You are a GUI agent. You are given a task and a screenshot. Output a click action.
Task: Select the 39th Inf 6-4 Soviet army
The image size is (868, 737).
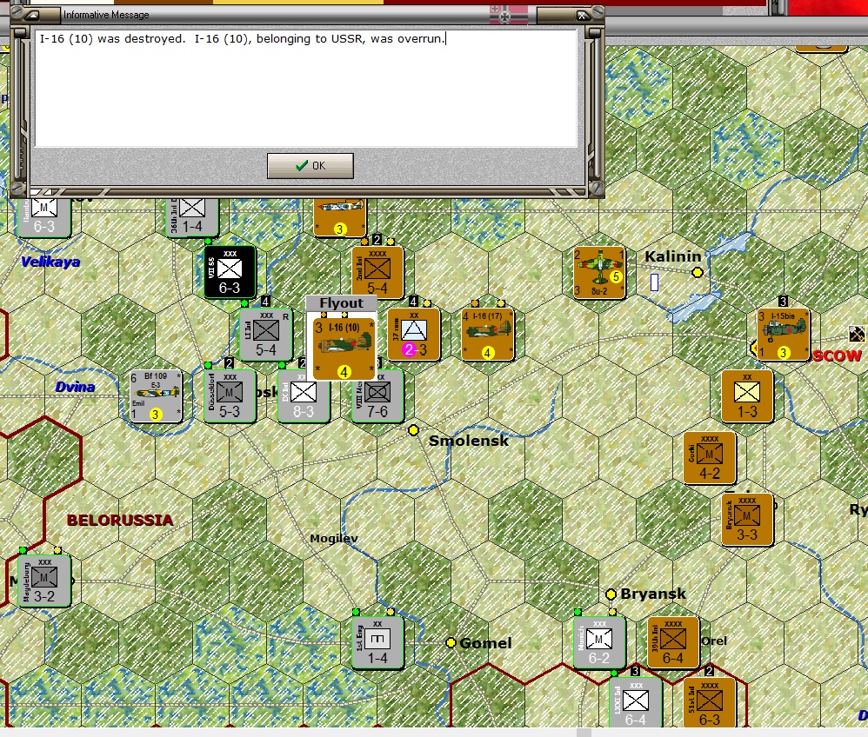673,643
